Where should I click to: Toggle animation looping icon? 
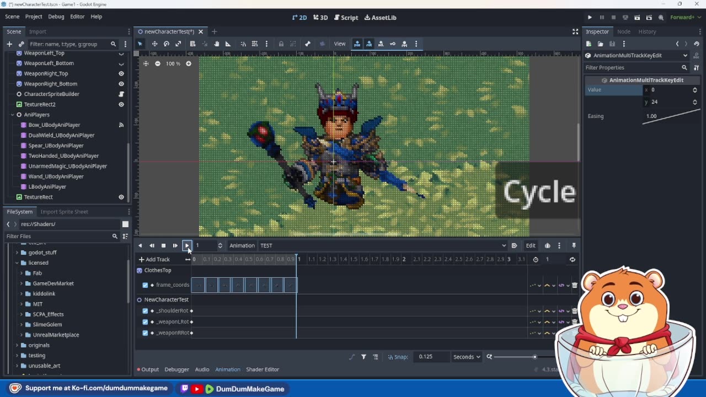572,259
